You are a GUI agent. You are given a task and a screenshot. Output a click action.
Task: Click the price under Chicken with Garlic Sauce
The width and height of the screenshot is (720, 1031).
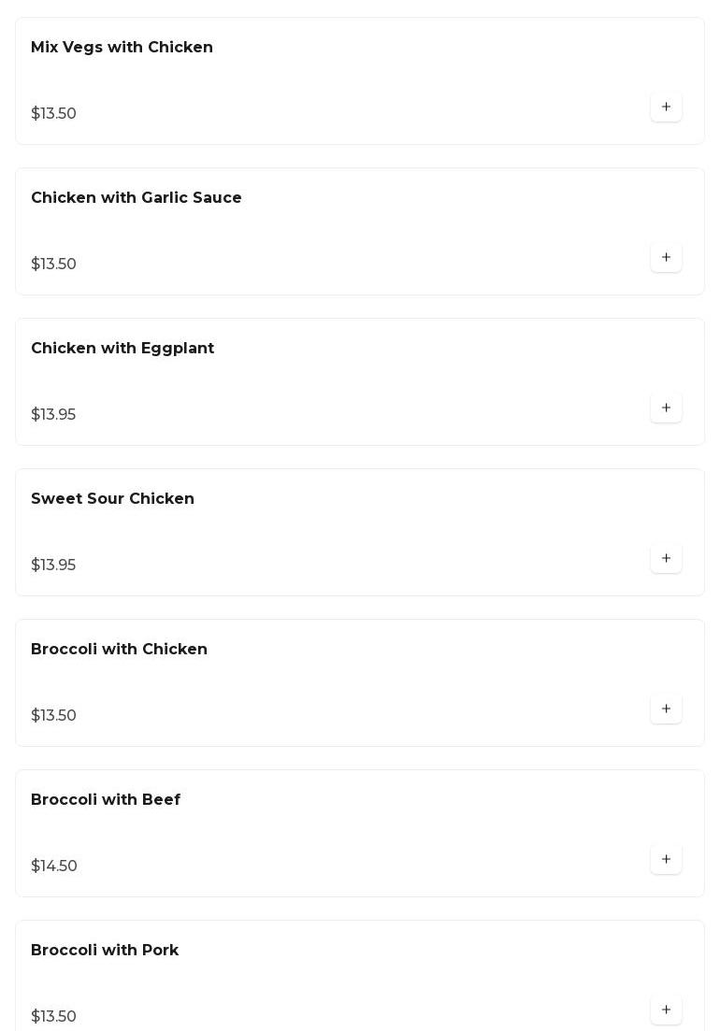[x=54, y=265]
